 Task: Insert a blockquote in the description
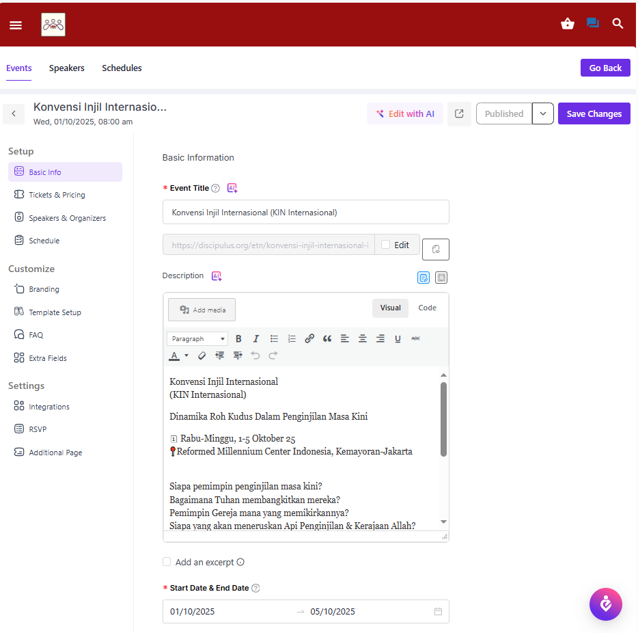pos(327,338)
